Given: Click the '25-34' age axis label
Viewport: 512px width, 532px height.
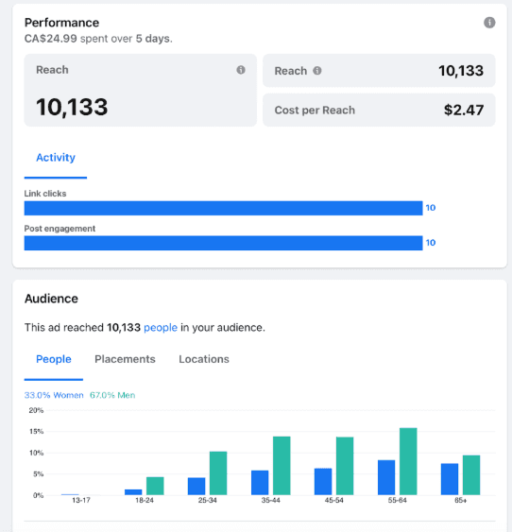Looking at the screenshot, I should tap(208, 500).
